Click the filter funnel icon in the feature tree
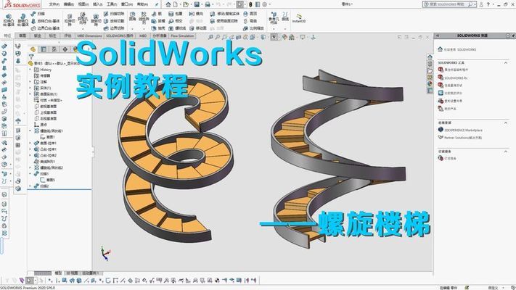This screenshot has height=290, width=516. (x=32, y=57)
